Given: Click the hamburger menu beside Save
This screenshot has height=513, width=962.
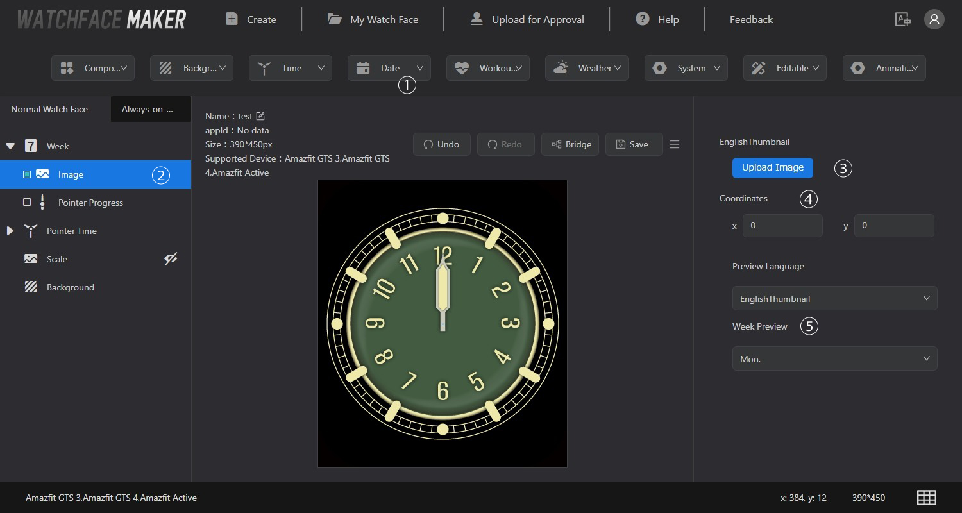Looking at the screenshot, I should [x=675, y=144].
